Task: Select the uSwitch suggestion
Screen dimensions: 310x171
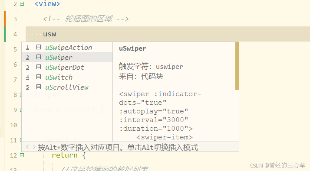Action: pyautogui.click(x=67, y=77)
